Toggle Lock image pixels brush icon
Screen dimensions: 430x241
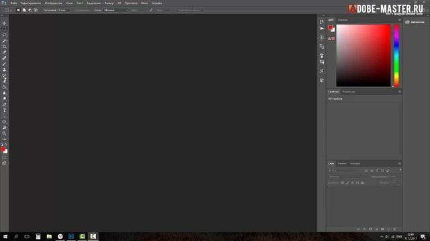coord(347,183)
